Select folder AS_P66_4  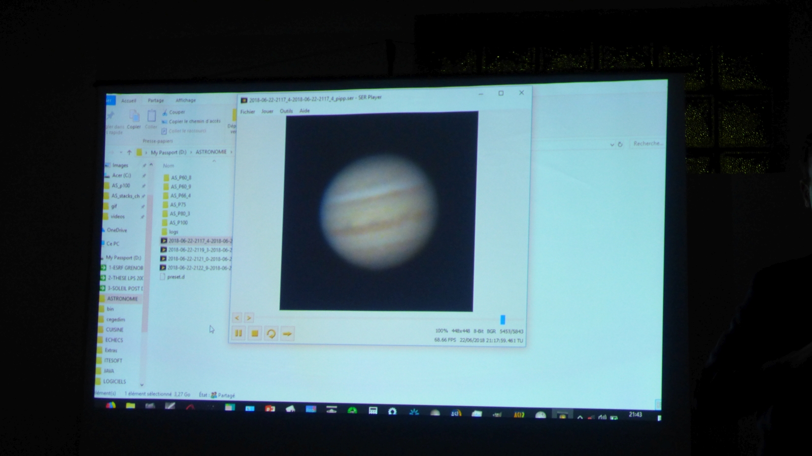click(177, 196)
